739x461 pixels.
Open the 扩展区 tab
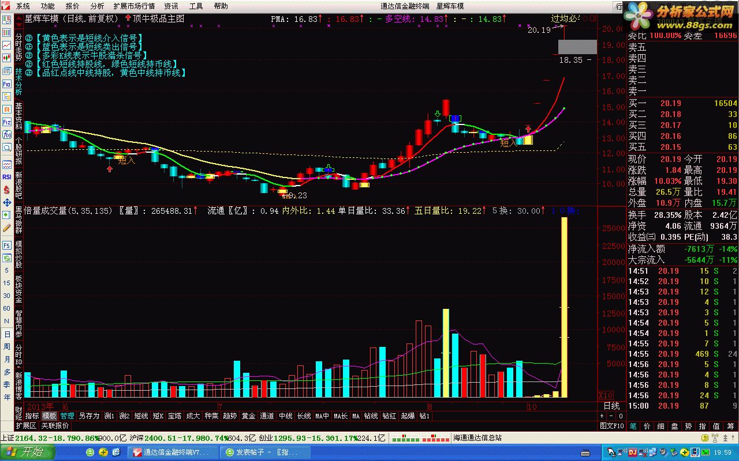point(26,426)
